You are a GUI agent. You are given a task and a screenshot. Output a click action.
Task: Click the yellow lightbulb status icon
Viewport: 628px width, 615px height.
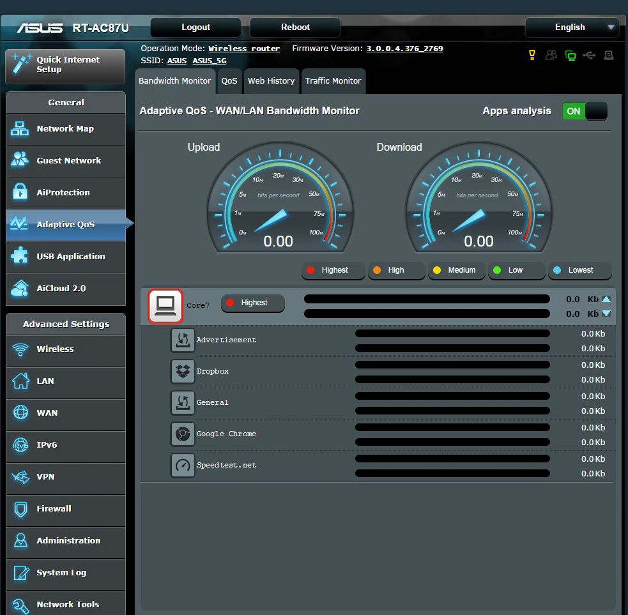pyautogui.click(x=532, y=56)
